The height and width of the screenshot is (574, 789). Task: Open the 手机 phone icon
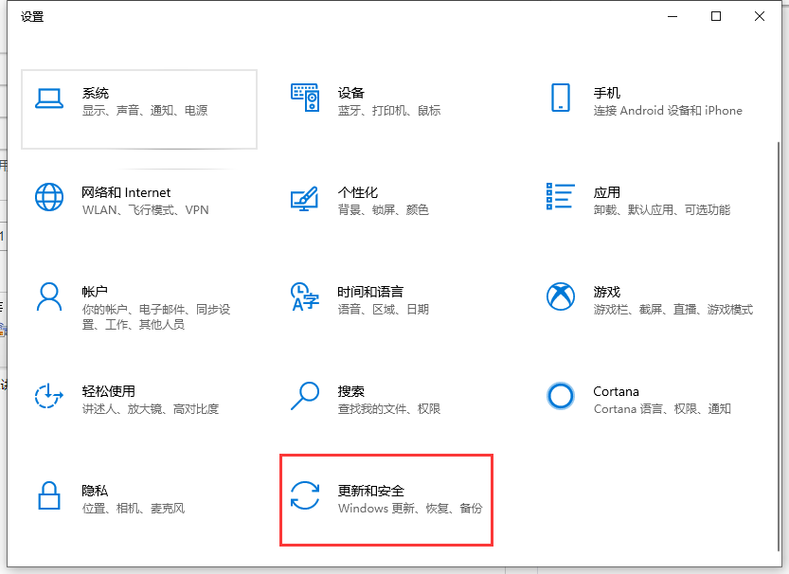click(x=561, y=98)
